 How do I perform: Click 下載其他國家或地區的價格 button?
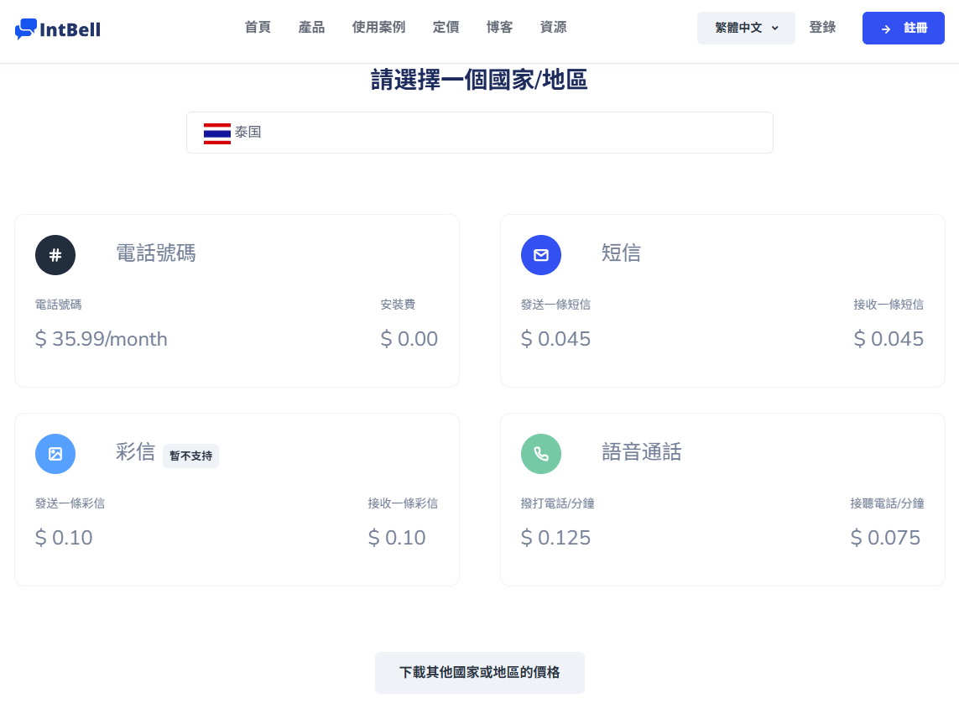point(479,672)
